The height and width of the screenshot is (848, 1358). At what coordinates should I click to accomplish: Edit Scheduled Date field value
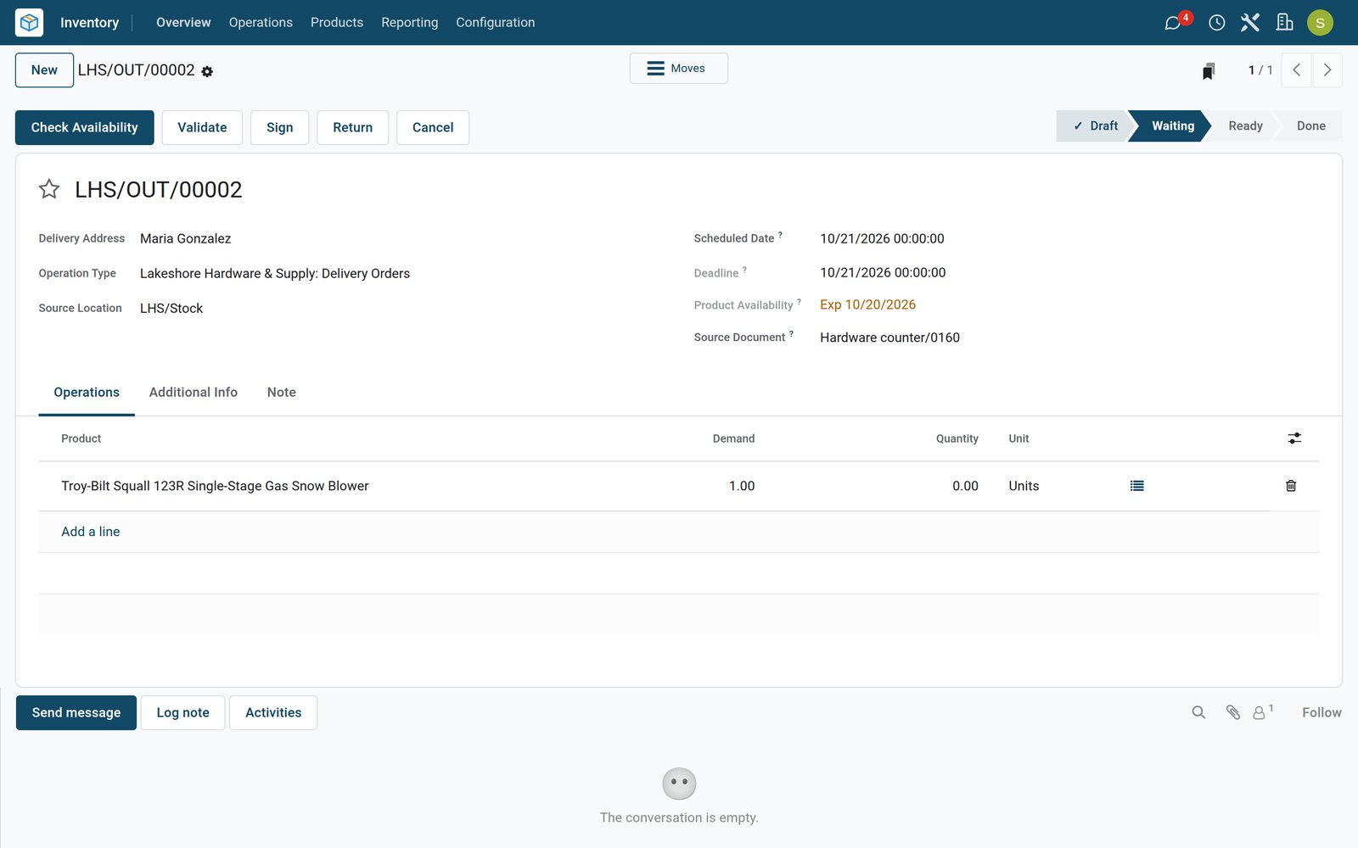pyautogui.click(x=882, y=239)
